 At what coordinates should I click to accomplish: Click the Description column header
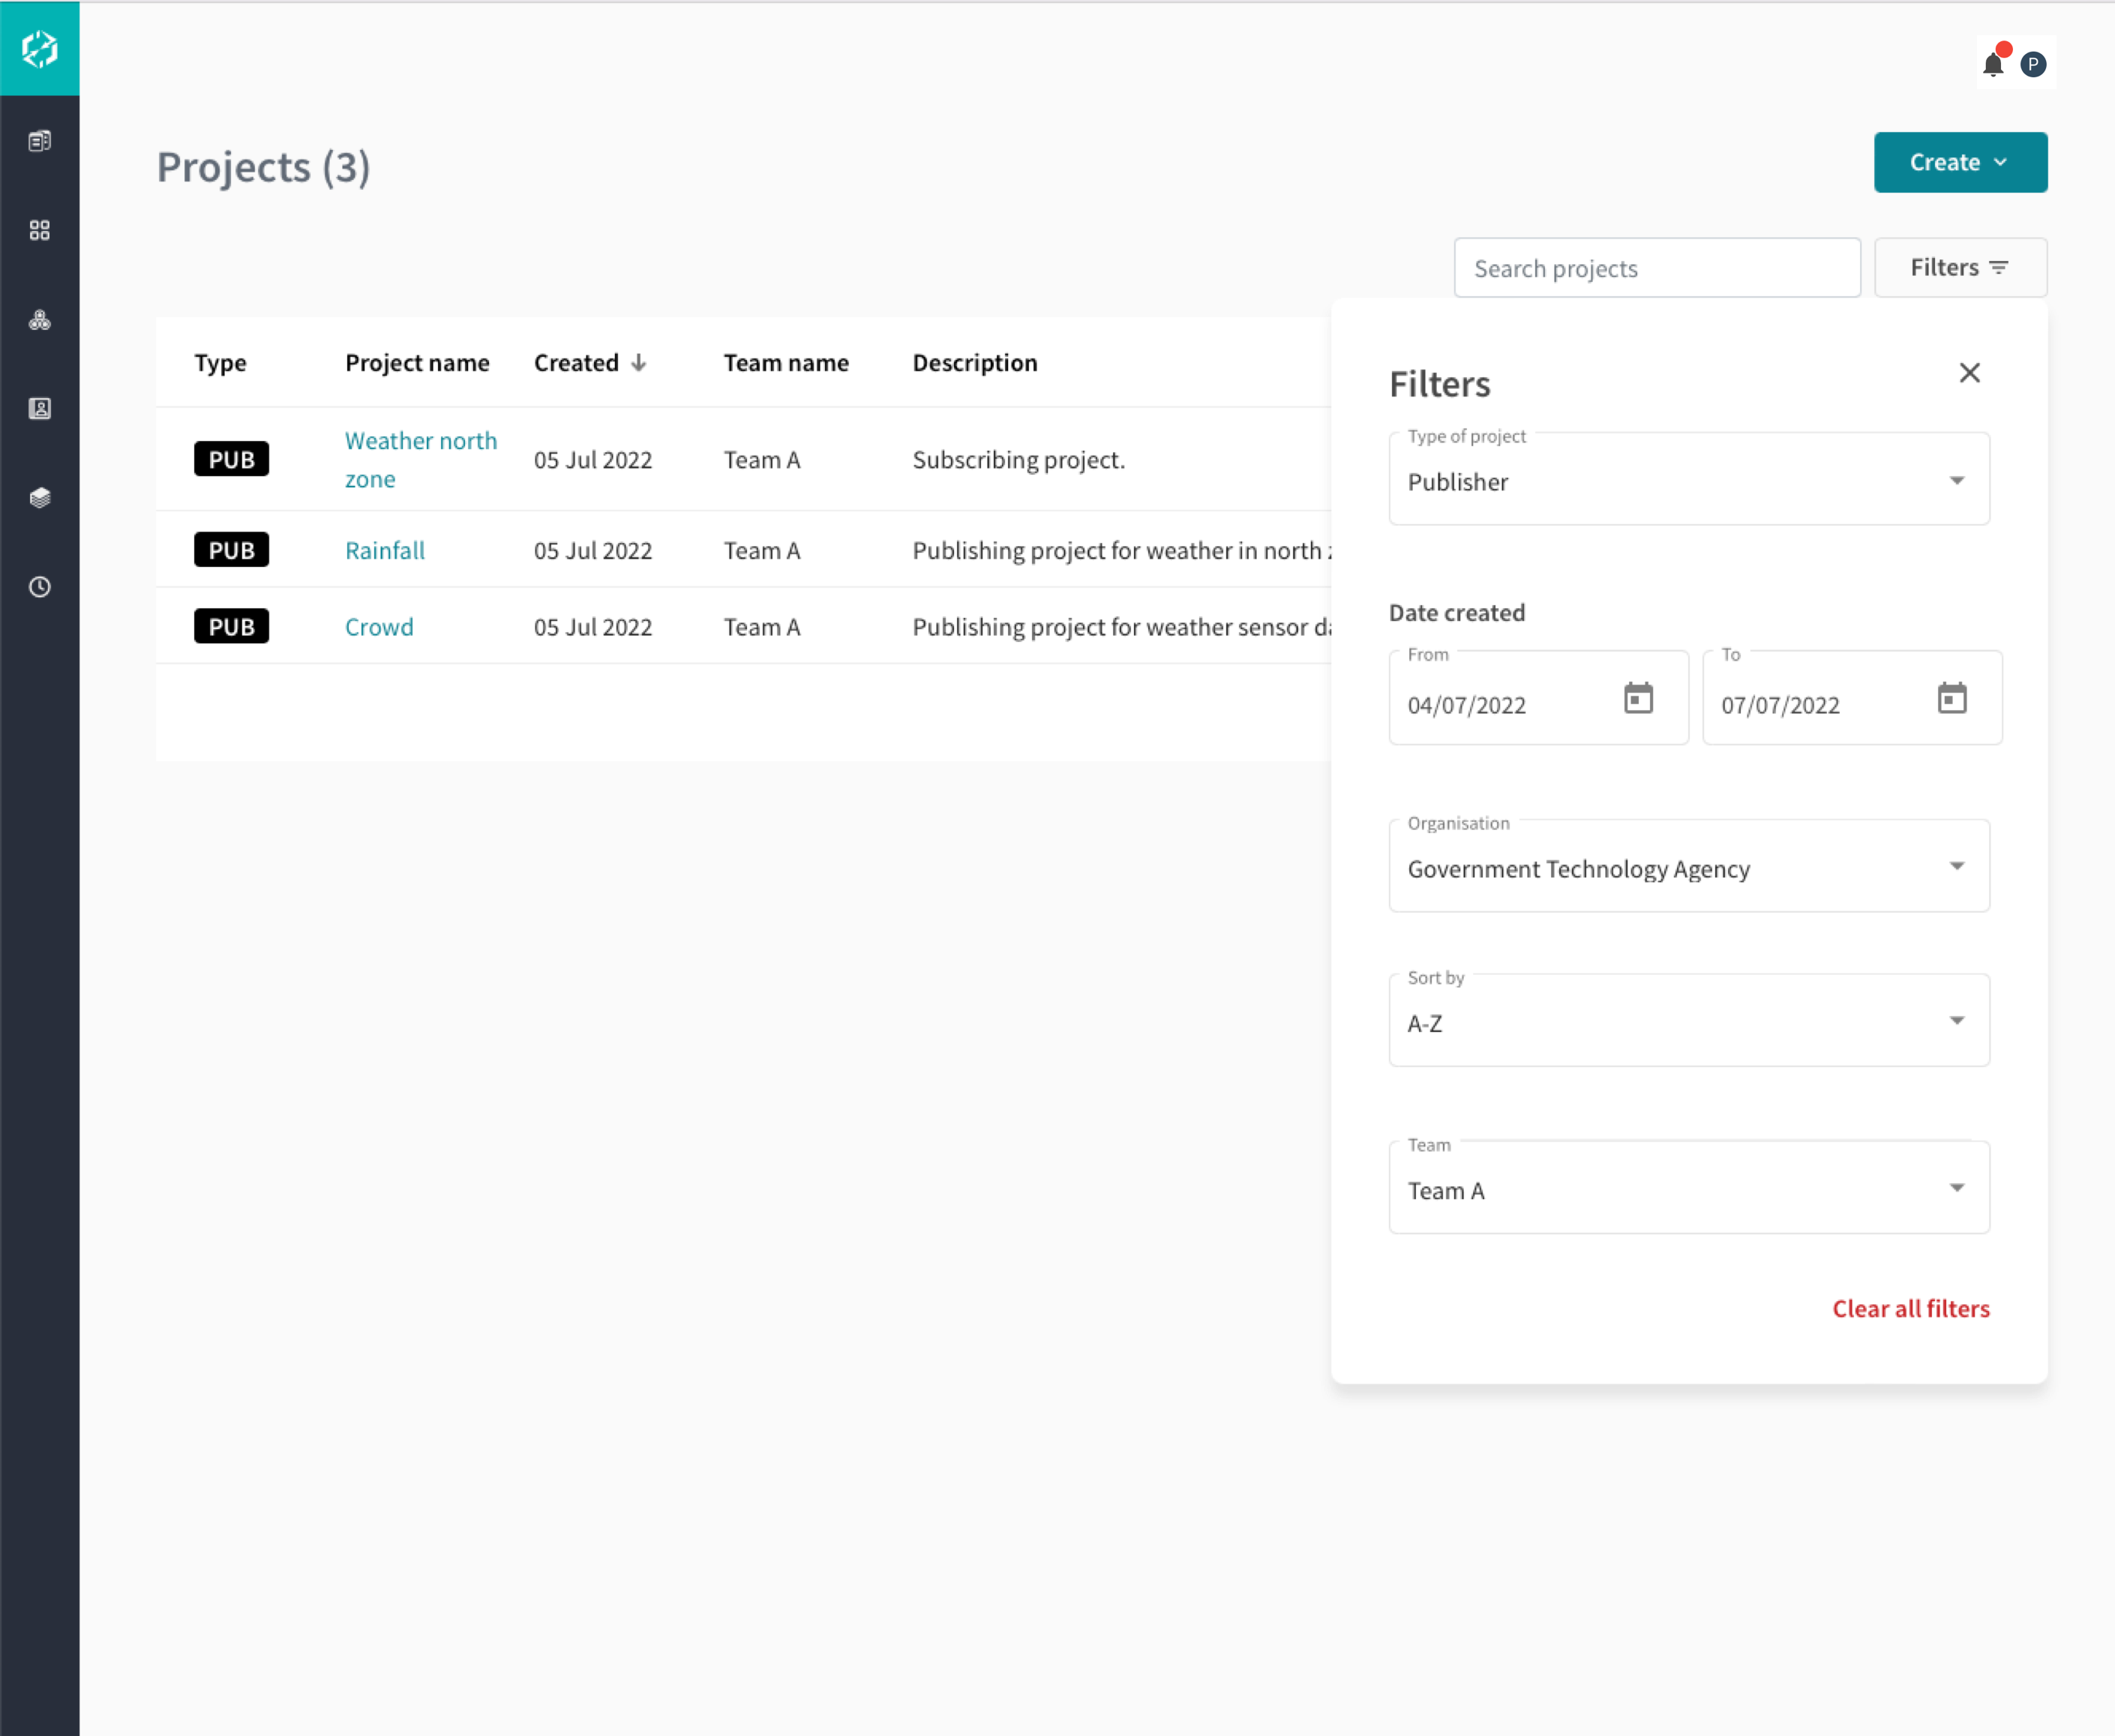coord(975,363)
